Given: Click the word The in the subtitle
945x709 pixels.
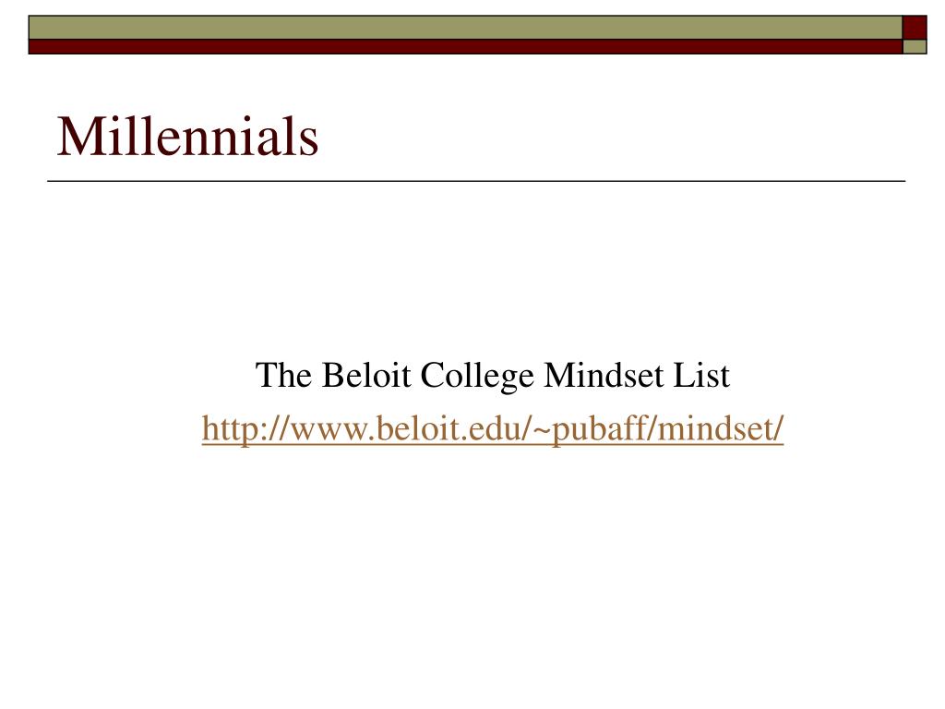Looking at the screenshot, I should (x=284, y=375).
